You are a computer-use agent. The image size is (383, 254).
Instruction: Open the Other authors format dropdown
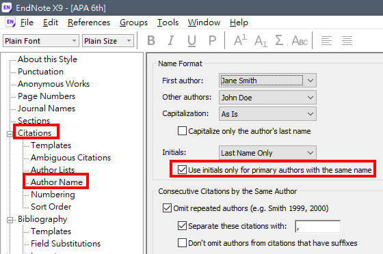tap(267, 98)
